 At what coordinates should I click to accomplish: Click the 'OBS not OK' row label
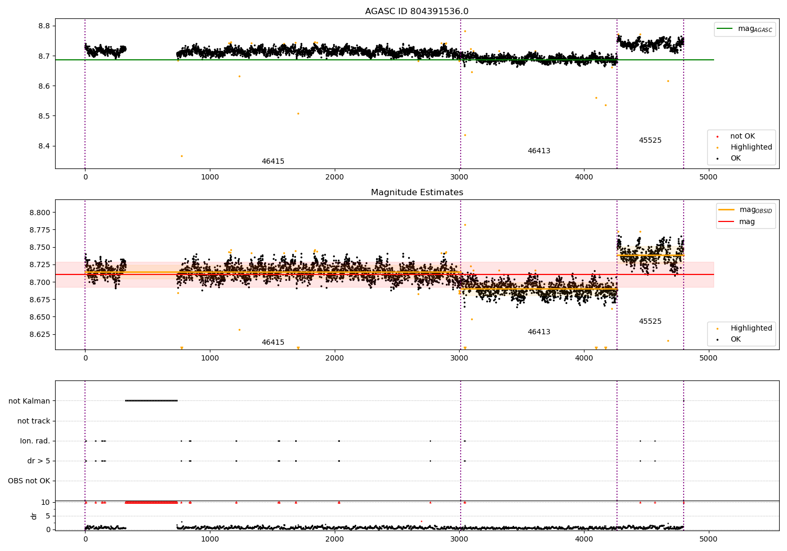point(29,481)
